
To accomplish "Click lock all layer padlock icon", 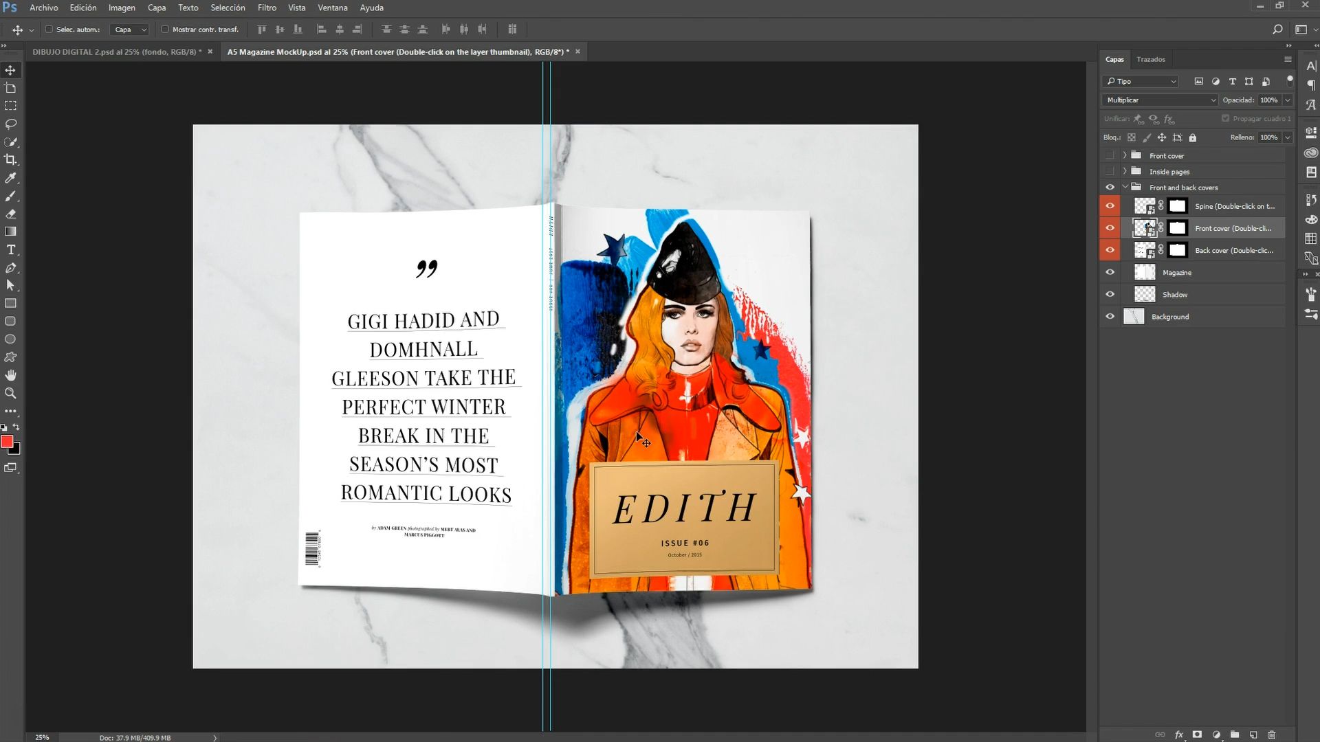I will 1193,137.
